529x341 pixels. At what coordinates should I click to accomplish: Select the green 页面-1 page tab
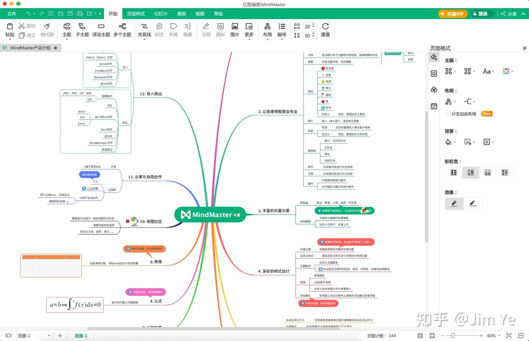pyautogui.click(x=81, y=335)
